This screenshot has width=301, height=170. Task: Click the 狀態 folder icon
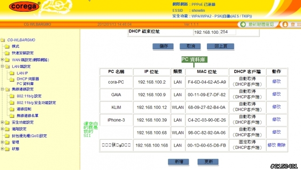pyautogui.click(x=7, y=149)
